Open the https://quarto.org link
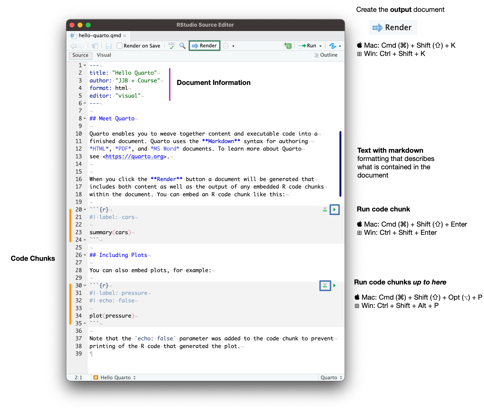The height and width of the screenshot is (411, 484). pyautogui.click(x=134, y=157)
